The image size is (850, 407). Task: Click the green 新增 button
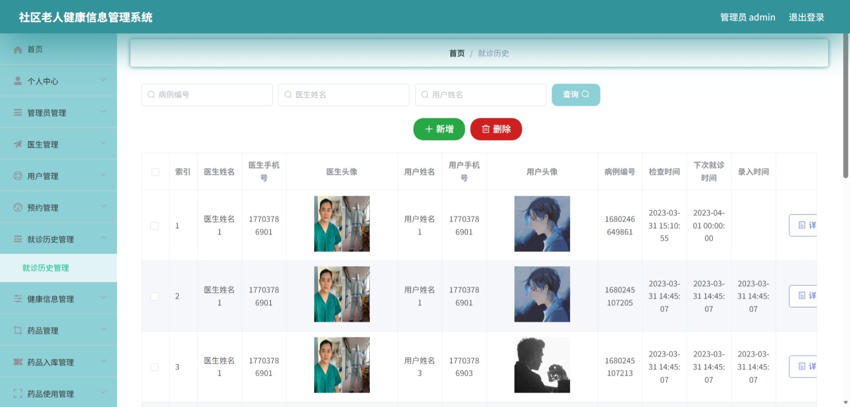[x=439, y=129]
